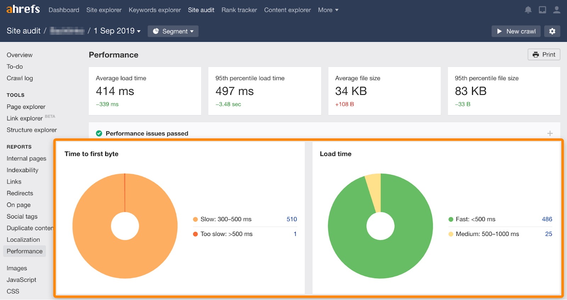The image size is (567, 300).
Task: Go to Keywords explorer tab
Action: click(x=155, y=10)
